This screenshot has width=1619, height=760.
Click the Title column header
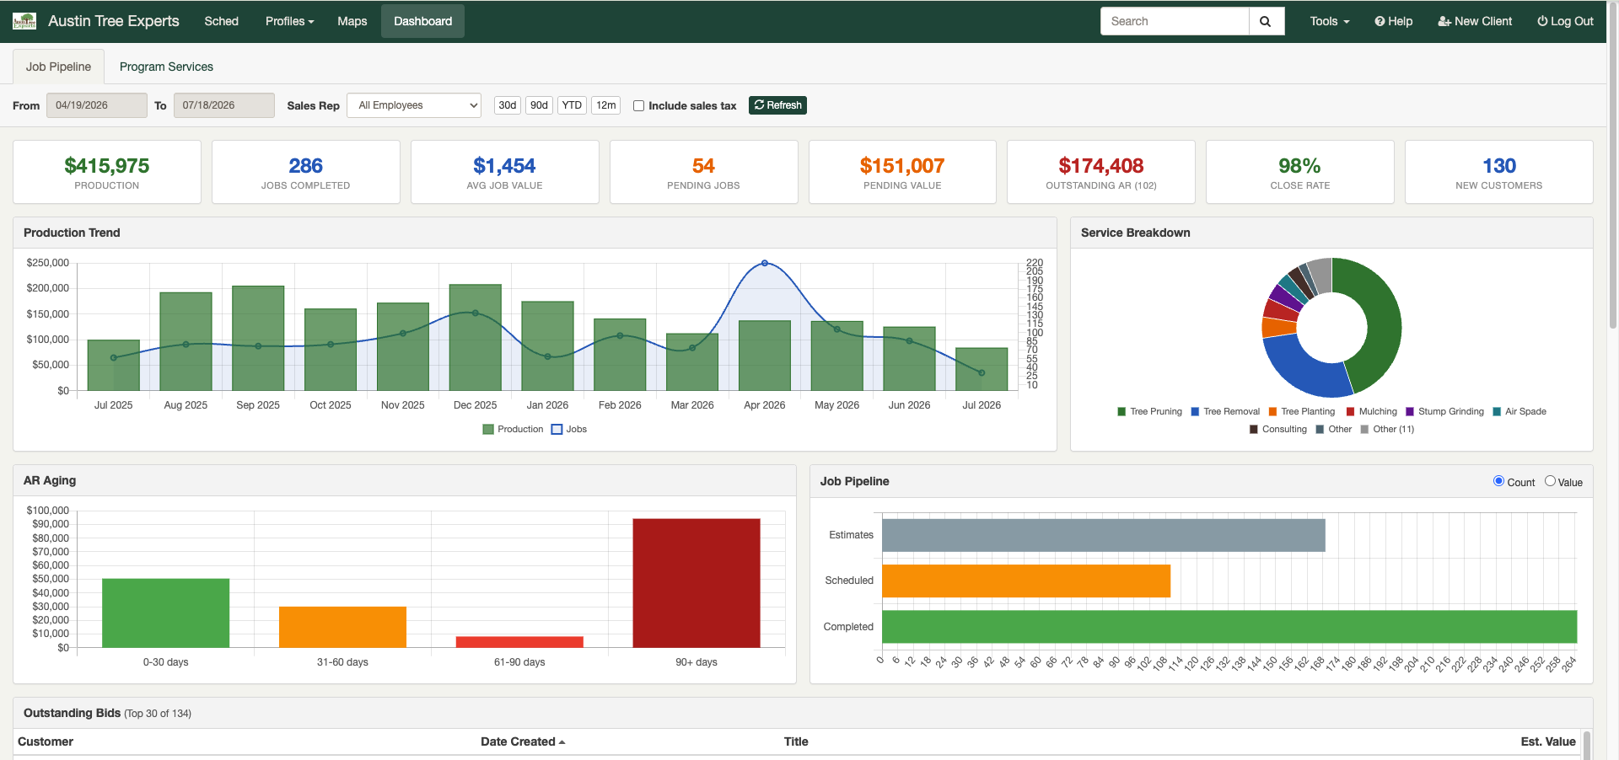pos(796,741)
